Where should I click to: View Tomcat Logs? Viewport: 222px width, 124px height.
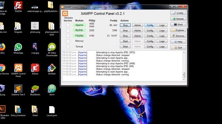pyautogui.click(x=162, y=46)
